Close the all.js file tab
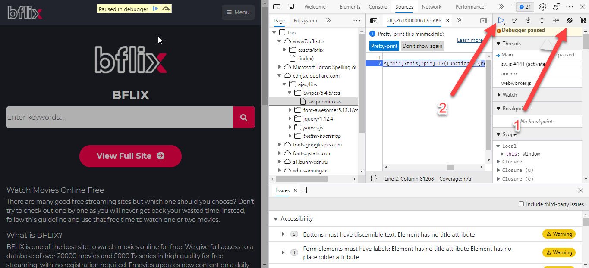 tap(447, 21)
